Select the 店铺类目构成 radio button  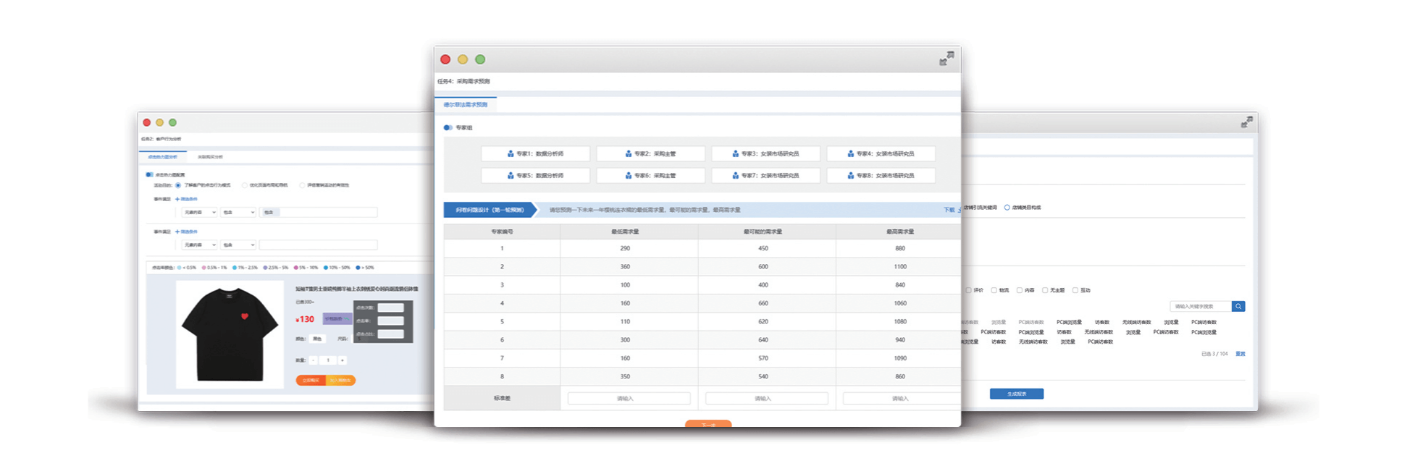pyautogui.click(x=1007, y=208)
